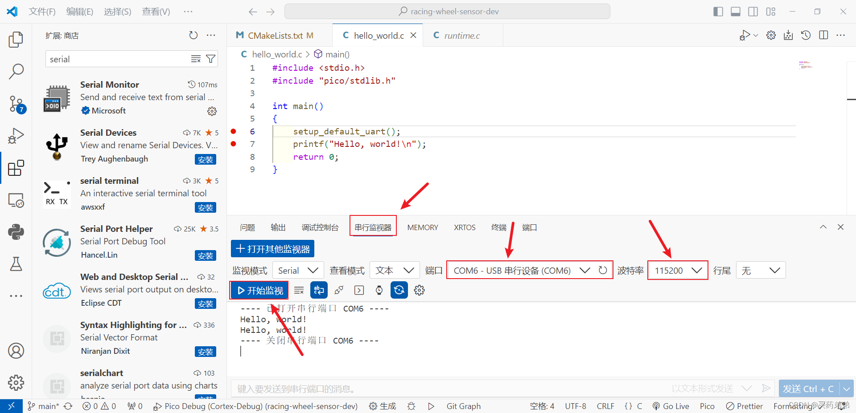Toggle the breakpoint on line 6

tap(234, 131)
